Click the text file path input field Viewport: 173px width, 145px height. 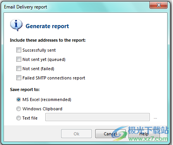[98, 117]
